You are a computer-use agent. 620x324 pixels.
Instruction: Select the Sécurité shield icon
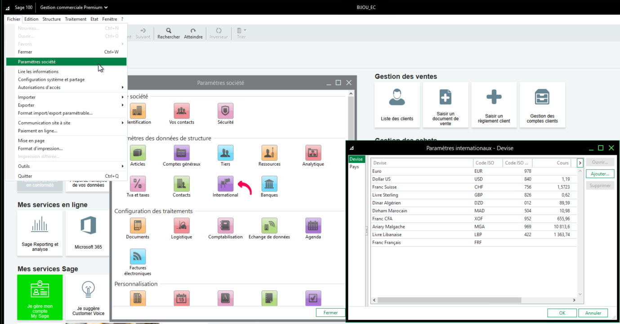(225, 111)
